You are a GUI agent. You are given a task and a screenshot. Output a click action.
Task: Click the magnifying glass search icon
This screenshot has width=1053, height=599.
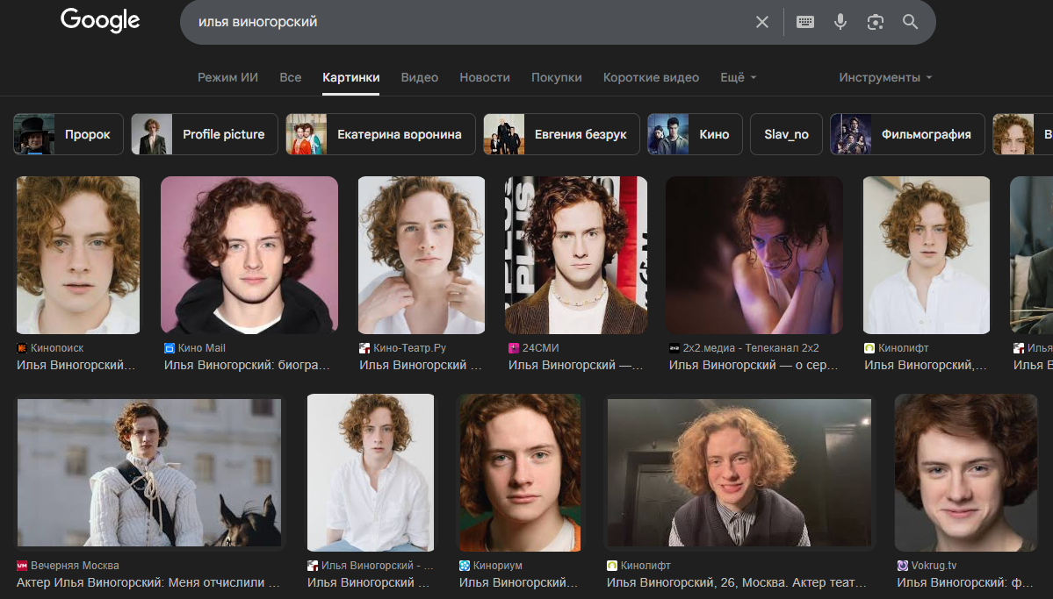pos(910,21)
